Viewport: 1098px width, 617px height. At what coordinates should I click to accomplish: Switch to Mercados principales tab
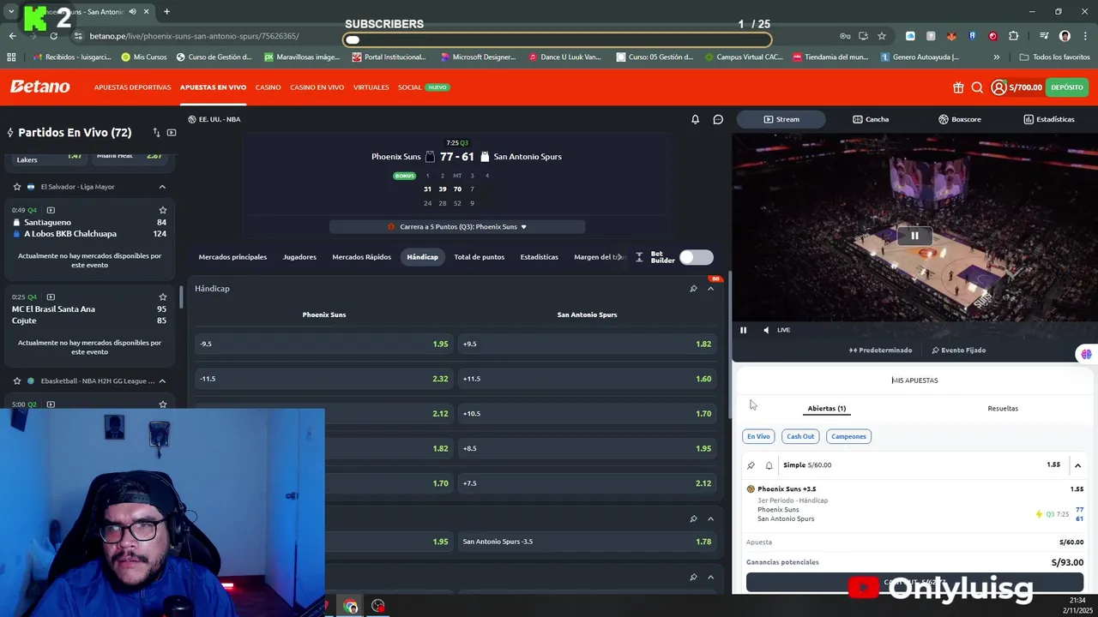click(x=232, y=257)
